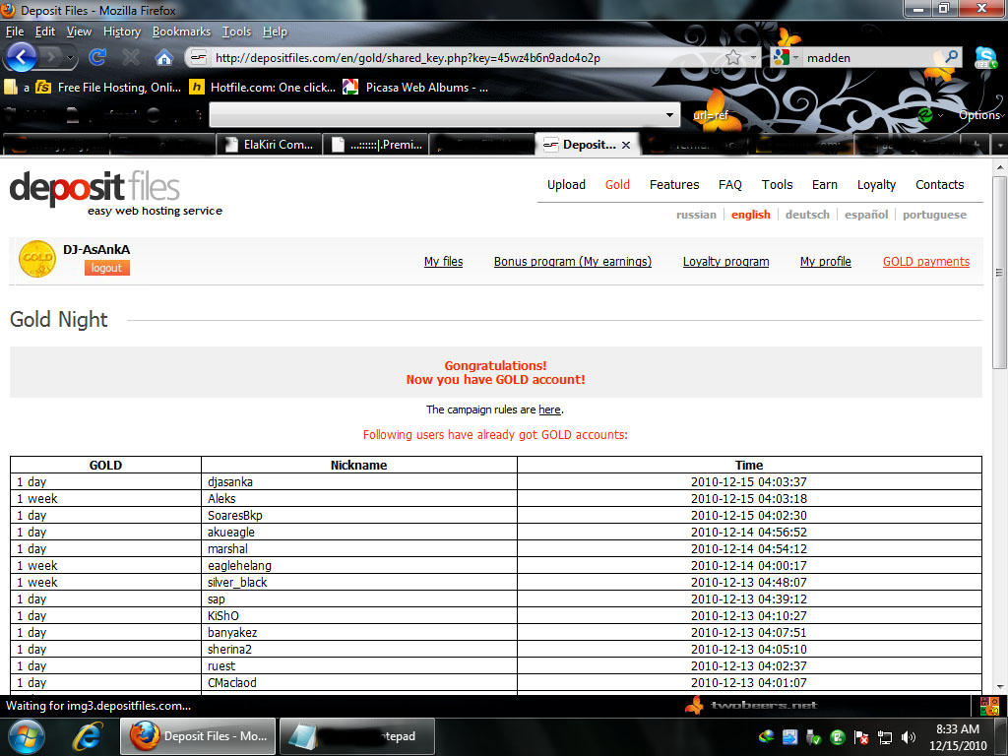
Task: Open the File menu
Action: 14,31
